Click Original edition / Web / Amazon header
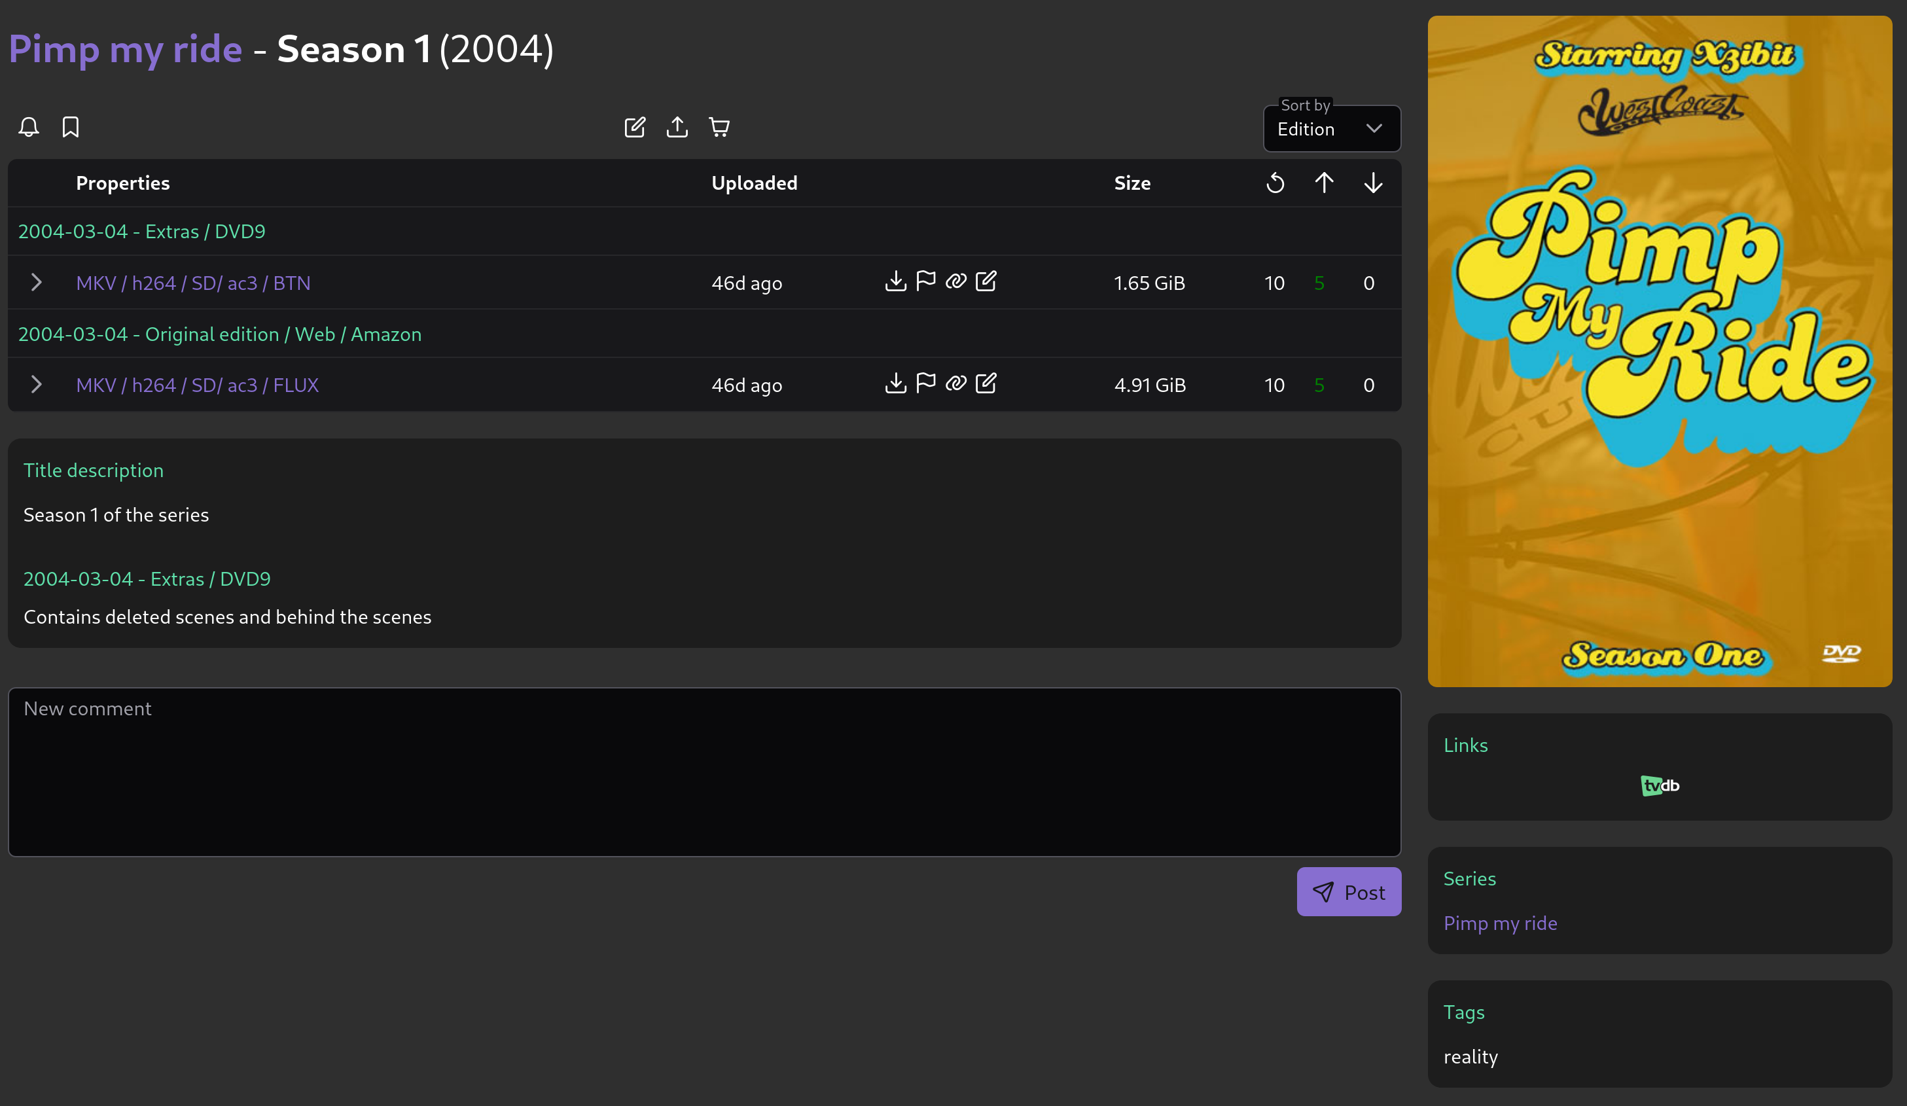 [x=219, y=334]
